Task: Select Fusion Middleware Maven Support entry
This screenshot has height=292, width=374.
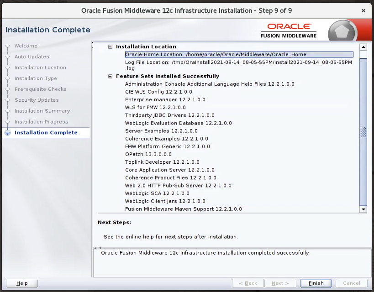Action: tap(184, 209)
